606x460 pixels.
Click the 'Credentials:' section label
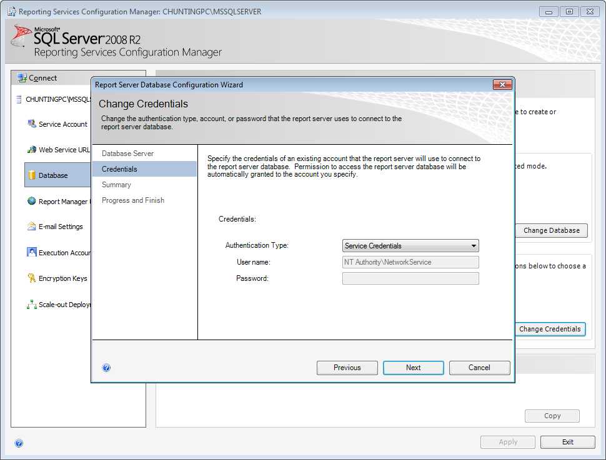point(237,219)
